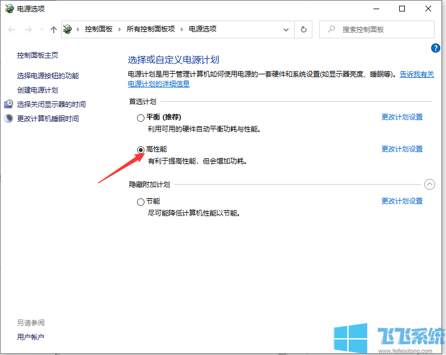
Task: Change plan settings for 平衡 plan
Action: coord(402,117)
